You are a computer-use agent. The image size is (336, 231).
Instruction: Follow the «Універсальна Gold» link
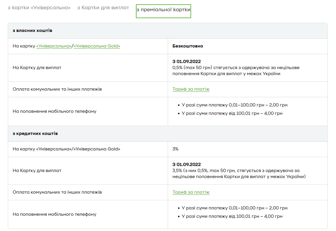[97, 46]
